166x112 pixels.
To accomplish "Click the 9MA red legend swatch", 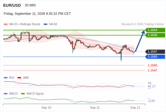I will 19,78.
